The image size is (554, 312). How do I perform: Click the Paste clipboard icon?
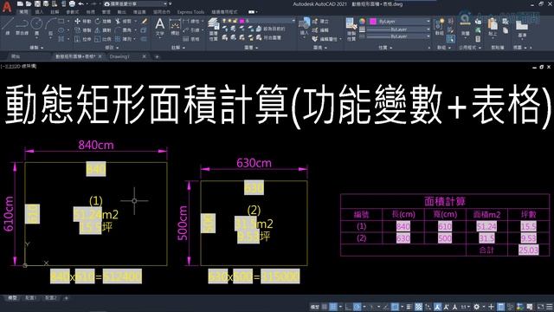pos(493,26)
